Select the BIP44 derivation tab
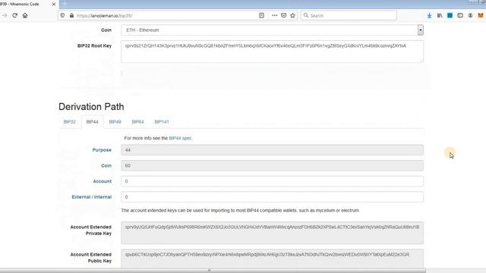The height and width of the screenshot is (273, 486). 92,121
